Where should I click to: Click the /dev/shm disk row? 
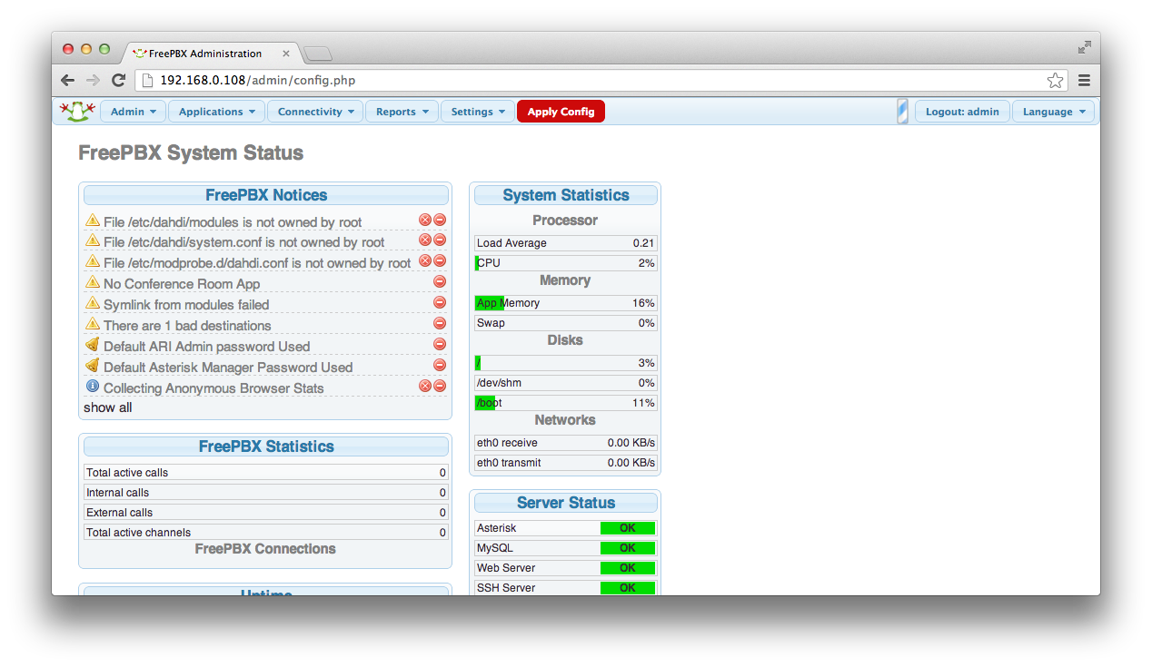565,383
